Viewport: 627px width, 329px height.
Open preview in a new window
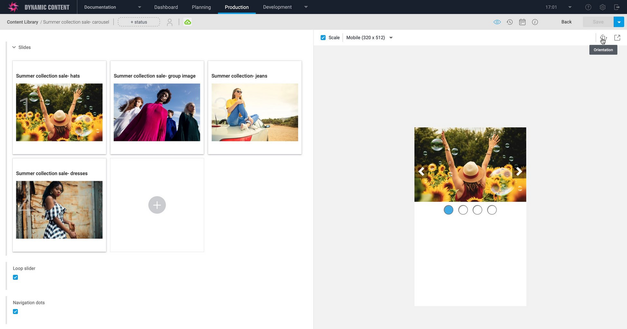pyautogui.click(x=617, y=38)
